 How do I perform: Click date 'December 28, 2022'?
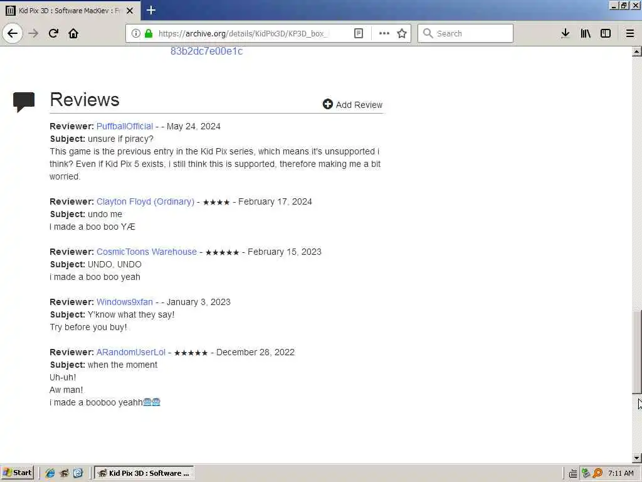pyautogui.click(x=256, y=352)
